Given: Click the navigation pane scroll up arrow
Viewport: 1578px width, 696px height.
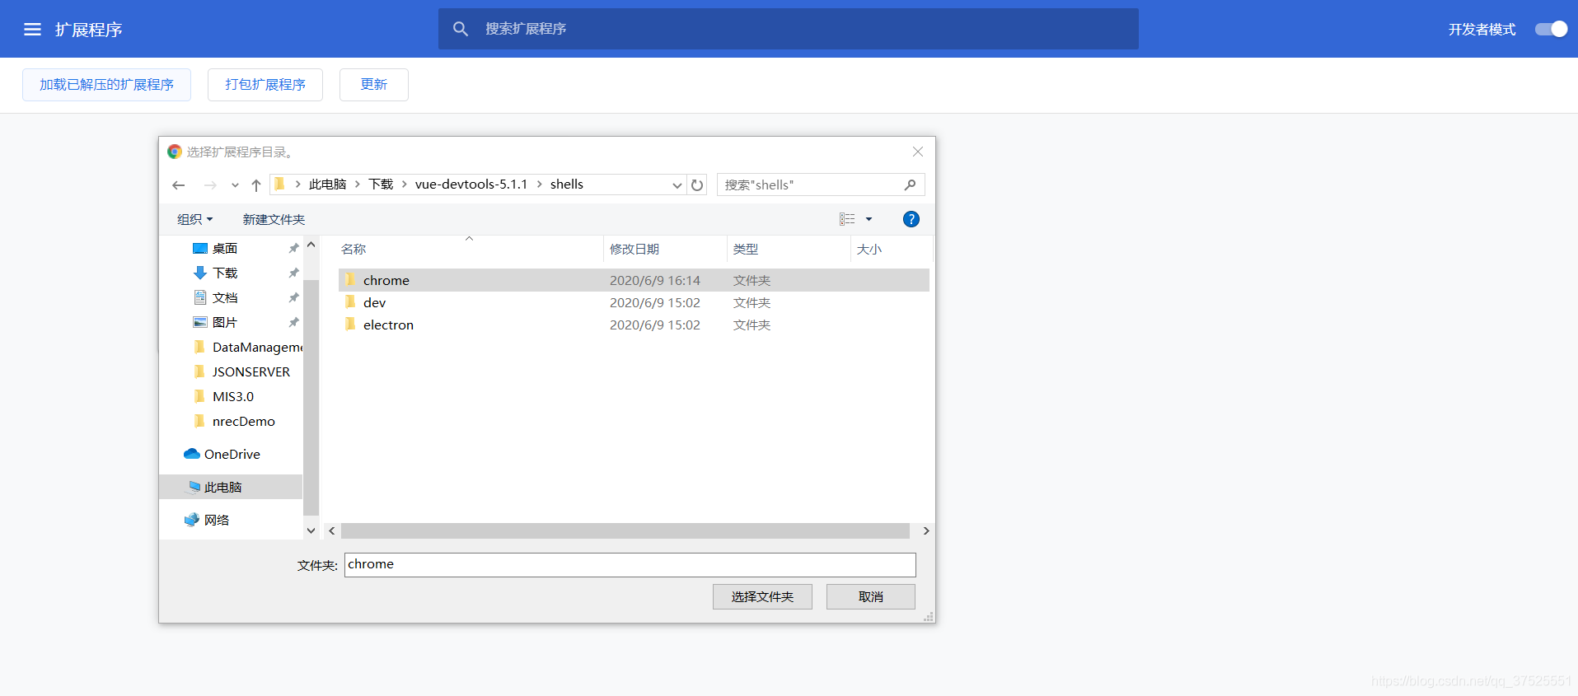Looking at the screenshot, I should pyautogui.click(x=311, y=245).
